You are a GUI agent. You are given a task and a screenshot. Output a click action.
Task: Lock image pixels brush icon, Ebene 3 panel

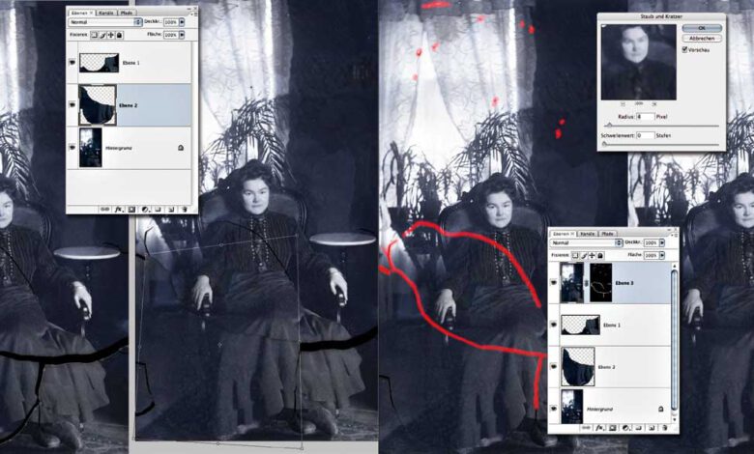584,255
